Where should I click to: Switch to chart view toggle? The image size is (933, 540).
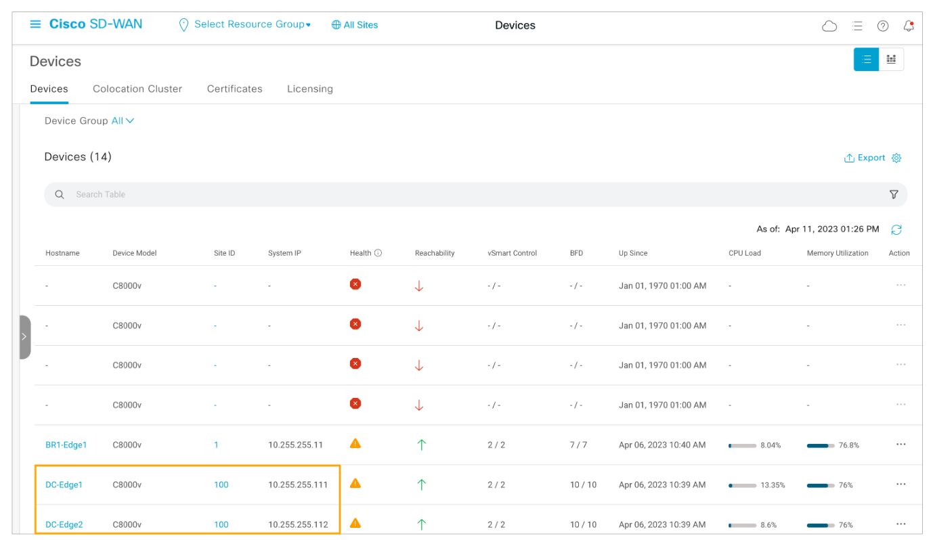coord(891,60)
